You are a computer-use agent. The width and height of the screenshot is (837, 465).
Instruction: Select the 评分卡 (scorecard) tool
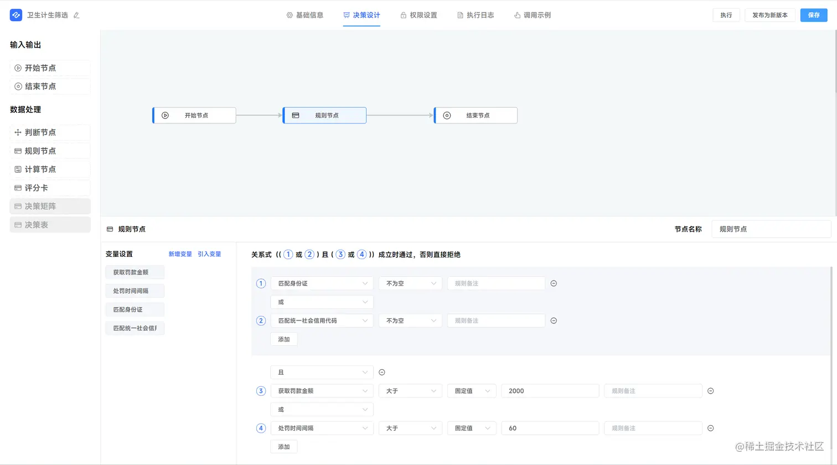point(50,188)
